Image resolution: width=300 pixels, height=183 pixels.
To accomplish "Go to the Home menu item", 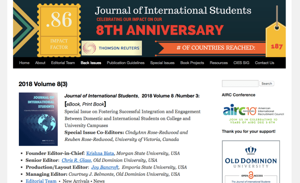I will (24, 63).
